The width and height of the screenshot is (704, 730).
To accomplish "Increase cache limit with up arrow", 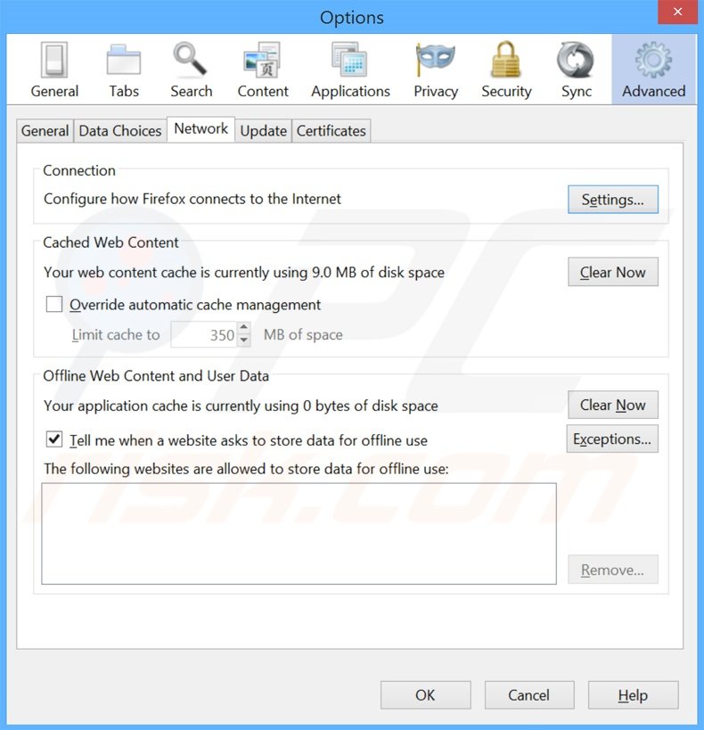I will point(243,328).
